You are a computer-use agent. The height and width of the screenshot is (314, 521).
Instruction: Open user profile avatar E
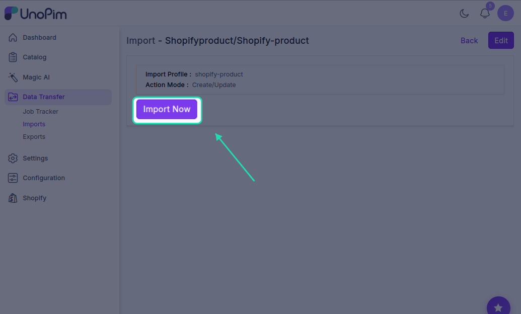505,13
